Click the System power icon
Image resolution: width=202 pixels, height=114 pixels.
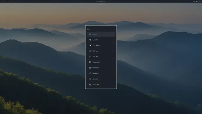coord(90,85)
